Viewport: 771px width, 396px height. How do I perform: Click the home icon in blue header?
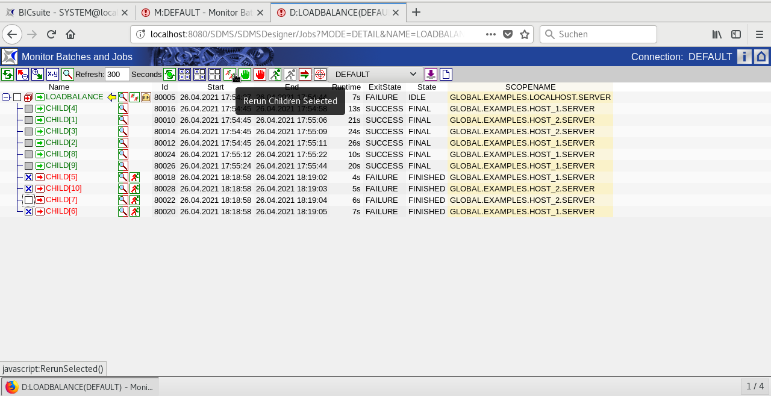(x=761, y=57)
